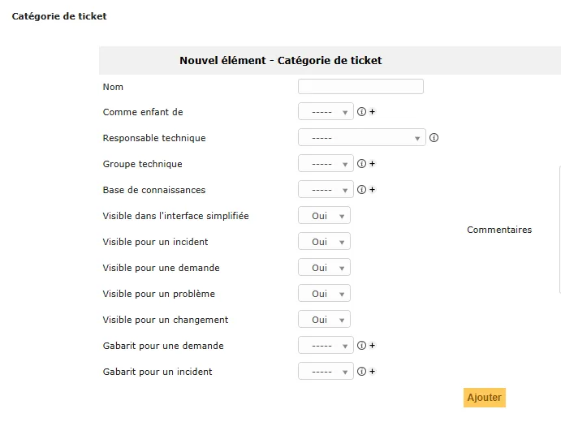The image size is (561, 435).
Task: Open the Groupe technique dropdown
Action: [326, 163]
